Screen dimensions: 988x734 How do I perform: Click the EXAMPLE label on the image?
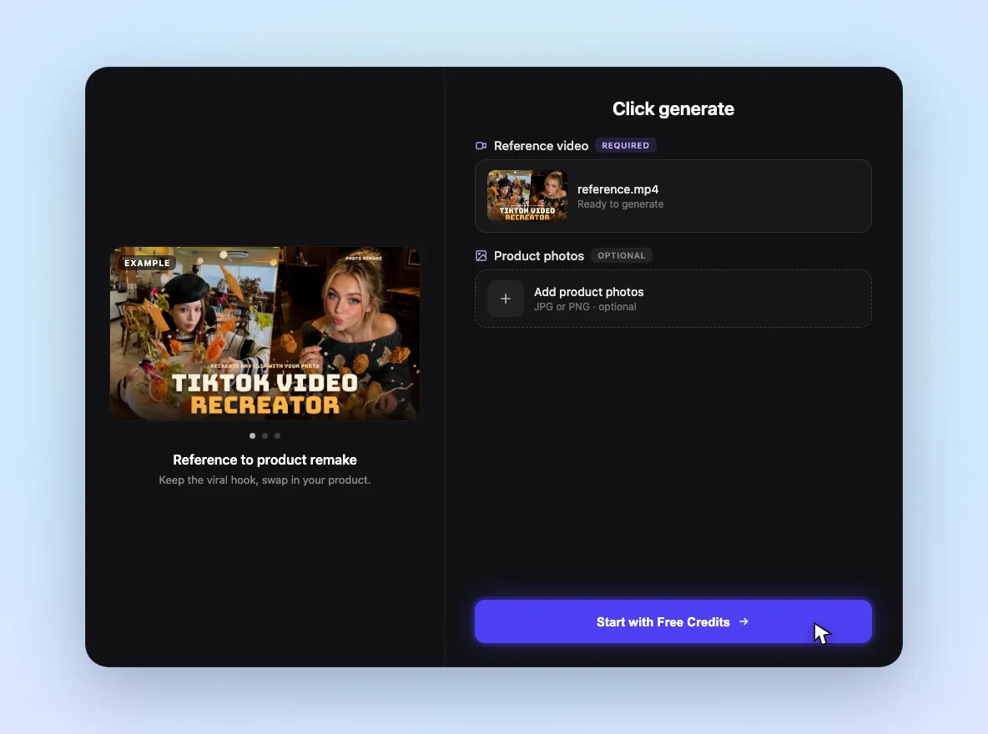coord(147,263)
